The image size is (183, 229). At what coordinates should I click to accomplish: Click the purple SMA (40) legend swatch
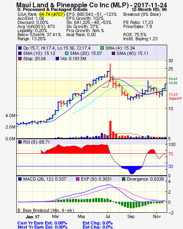[x=113, y=53]
